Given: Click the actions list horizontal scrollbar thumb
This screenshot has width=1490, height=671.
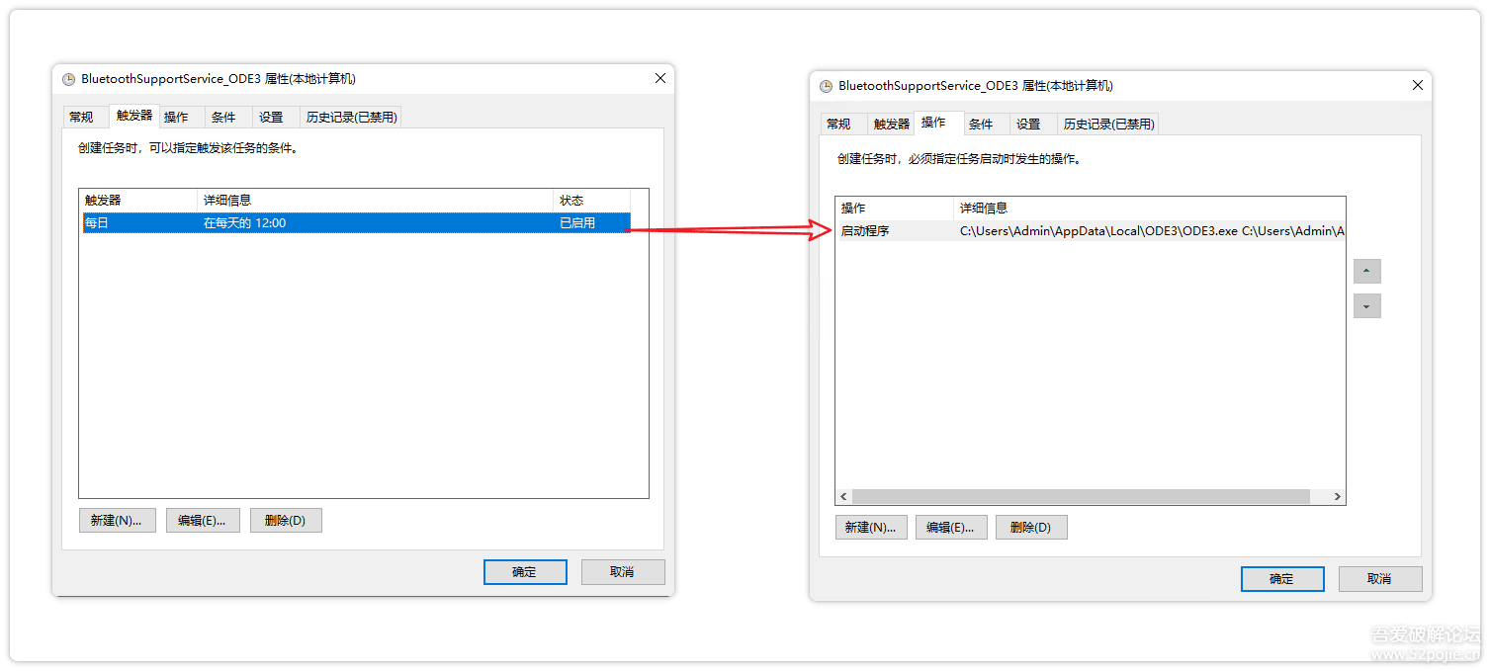Looking at the screenshot, I should [x=1080, y=497].
